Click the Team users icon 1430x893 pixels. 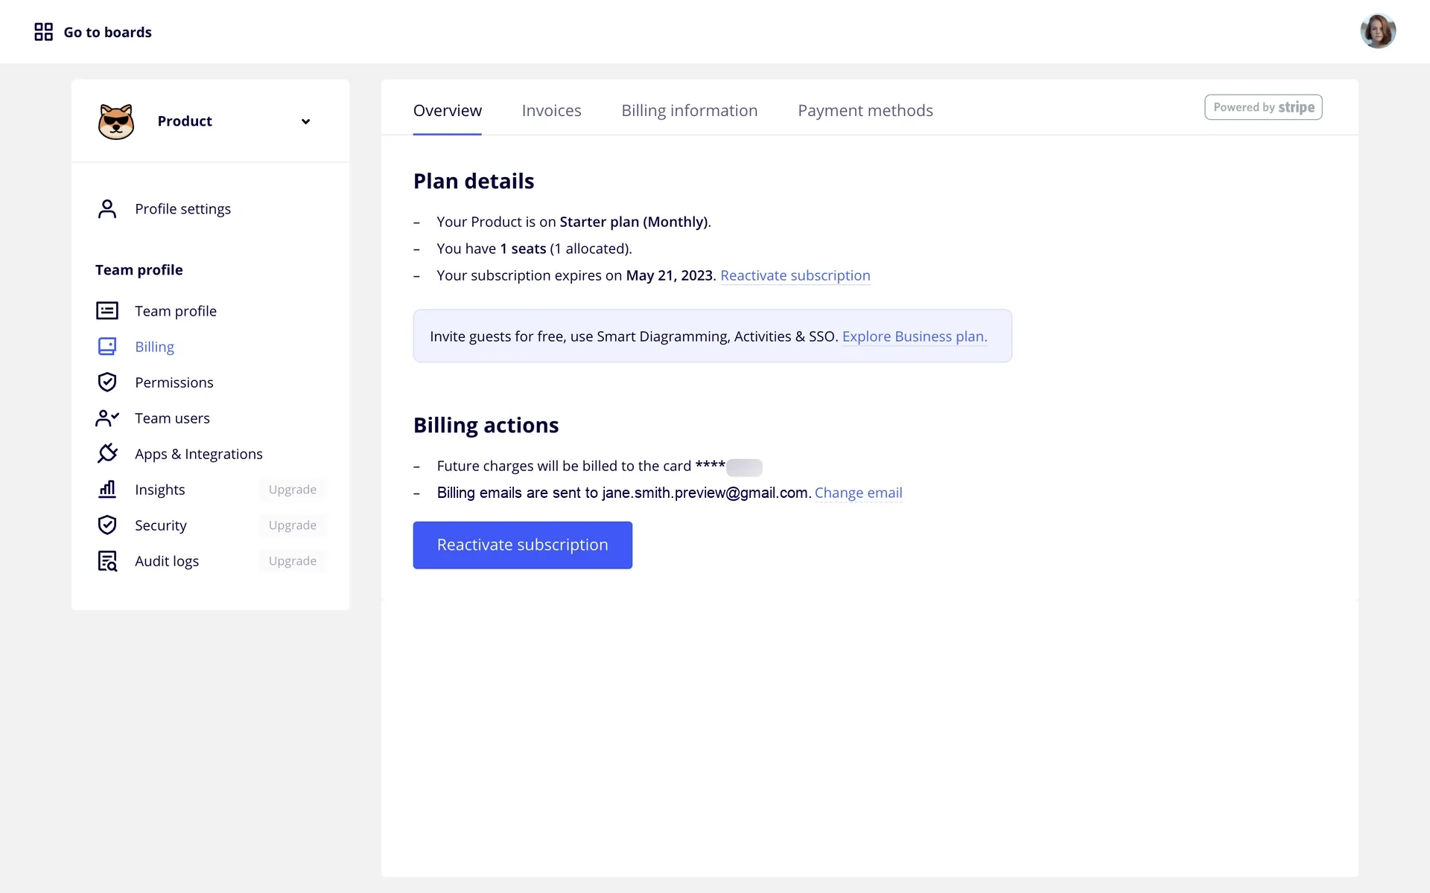[107, 418]
